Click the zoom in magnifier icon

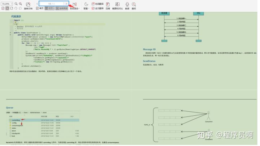point(20,4)
